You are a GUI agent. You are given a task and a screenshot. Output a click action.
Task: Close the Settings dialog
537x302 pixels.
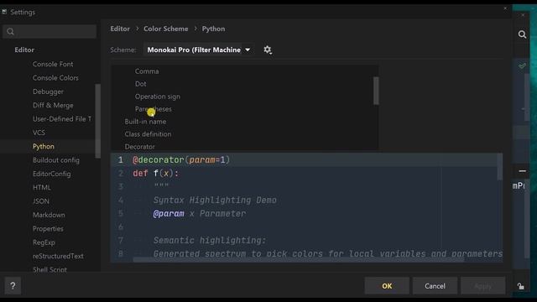505,8
